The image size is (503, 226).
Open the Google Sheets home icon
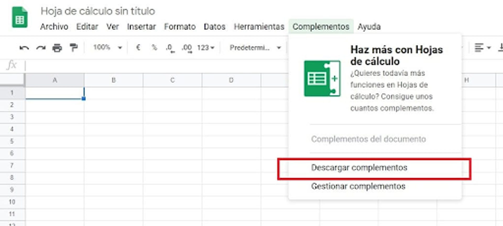tap(20, 18)
